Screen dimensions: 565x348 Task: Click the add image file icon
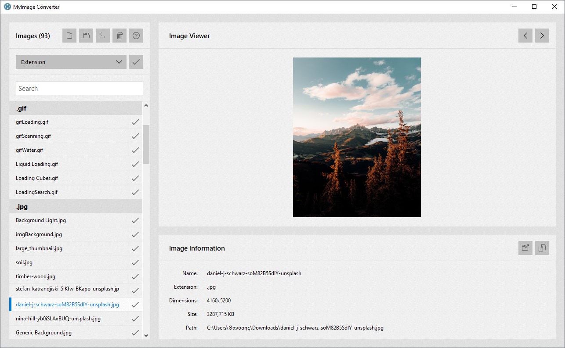[69, 36]
